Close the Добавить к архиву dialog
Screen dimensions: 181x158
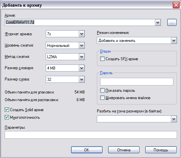point(176,5)
